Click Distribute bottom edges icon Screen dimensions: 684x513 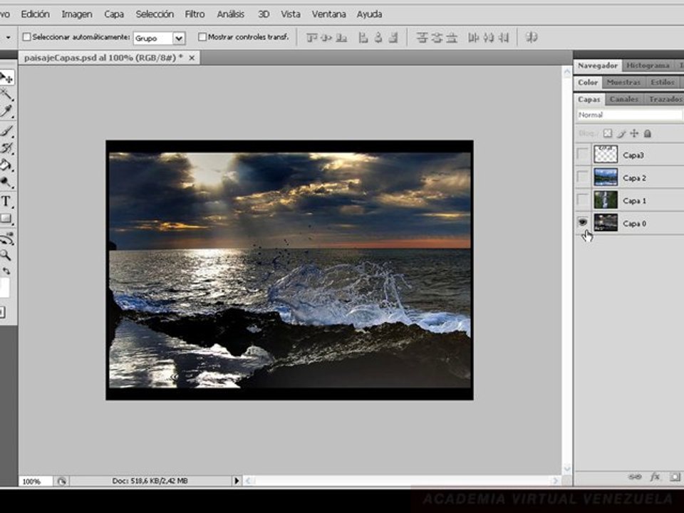tap(452, 38)
